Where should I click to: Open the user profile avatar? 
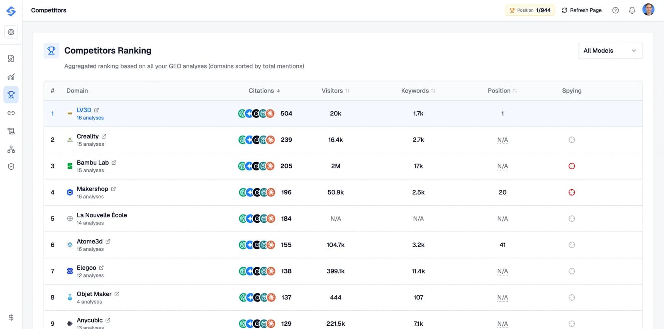coord(648,10)
